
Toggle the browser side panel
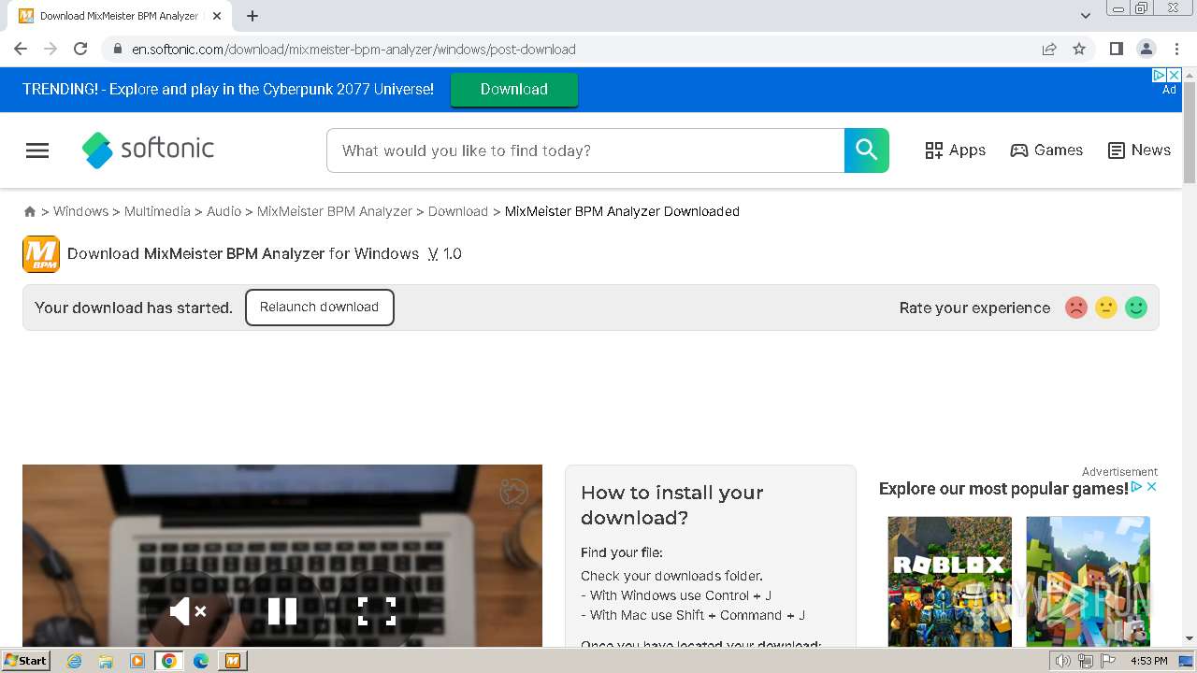click(x=1116, y=49)
